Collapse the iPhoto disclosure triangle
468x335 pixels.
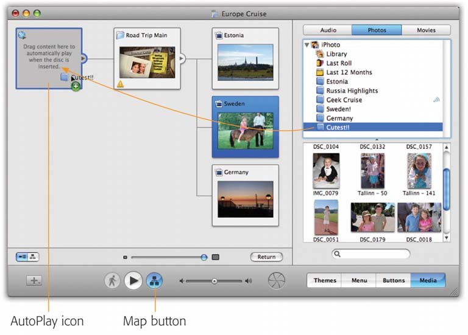(307, 45)
